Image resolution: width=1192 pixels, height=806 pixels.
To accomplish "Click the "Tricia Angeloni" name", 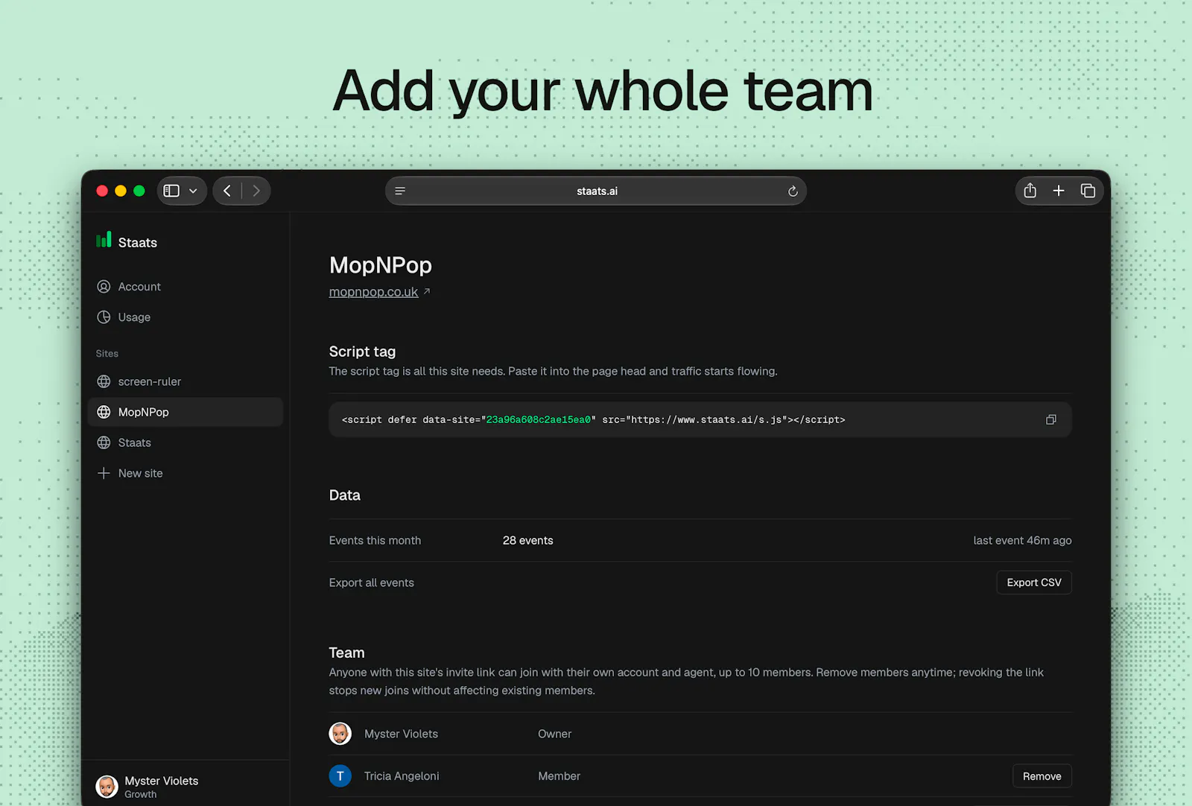I will (x=402, y=776).
